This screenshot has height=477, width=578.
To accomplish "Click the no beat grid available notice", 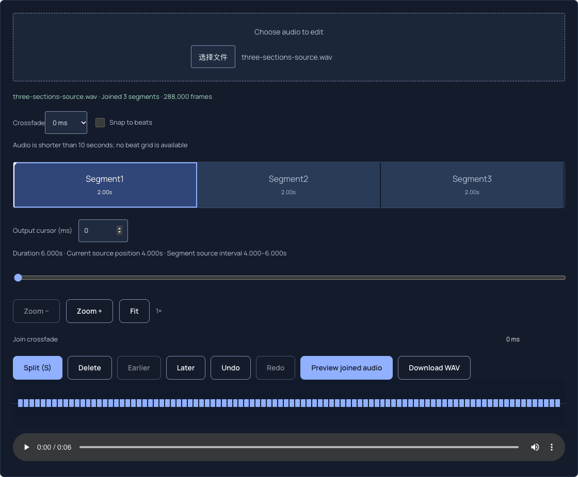I will [x=100, y=145].
